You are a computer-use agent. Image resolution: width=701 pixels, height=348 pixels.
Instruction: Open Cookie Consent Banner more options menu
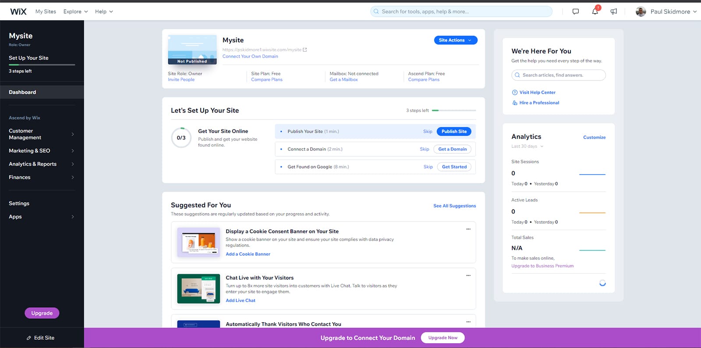coord(468,229)
